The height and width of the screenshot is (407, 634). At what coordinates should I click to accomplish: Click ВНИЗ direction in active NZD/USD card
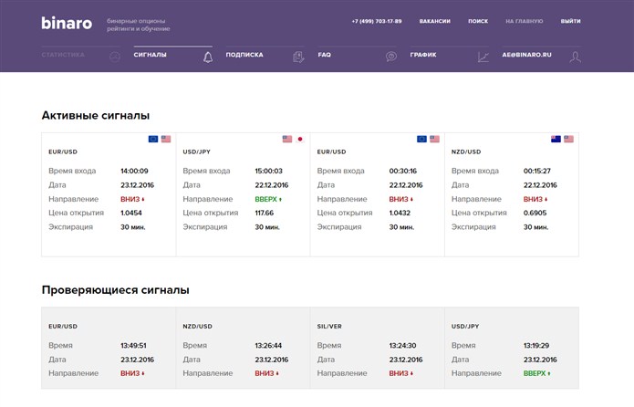pyautogui.click(x=535, y=200)
